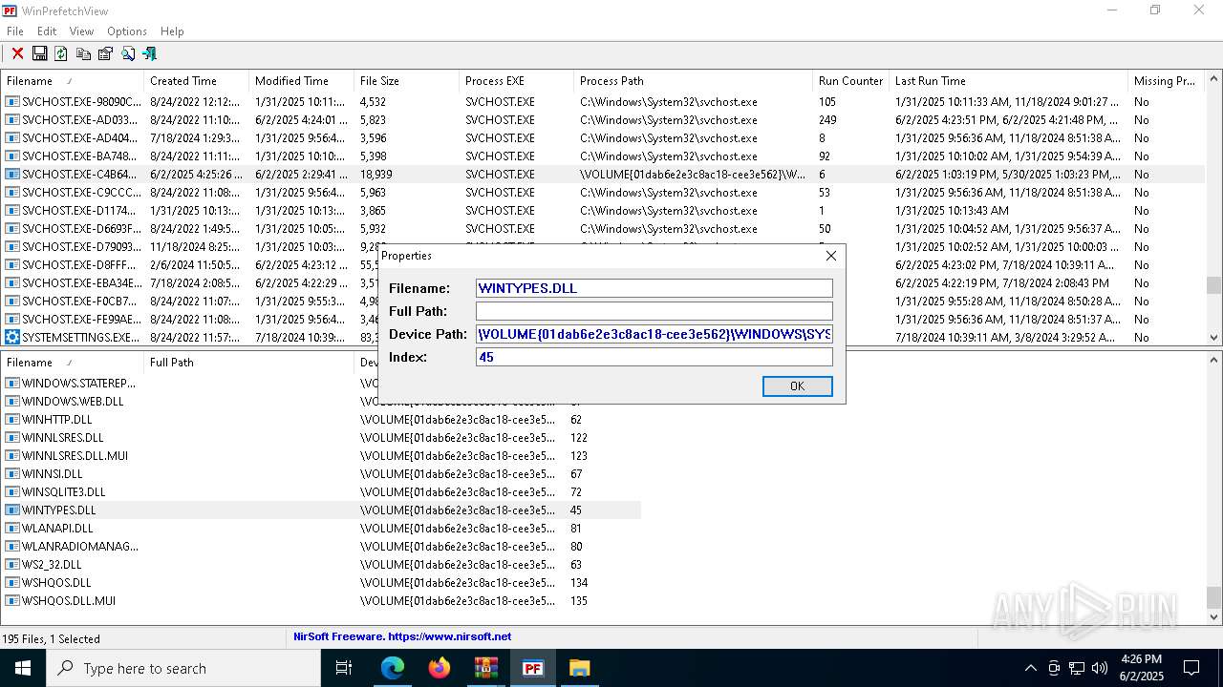Select the SVCHOST.EXE-AD033 row

tap(602, 120)
